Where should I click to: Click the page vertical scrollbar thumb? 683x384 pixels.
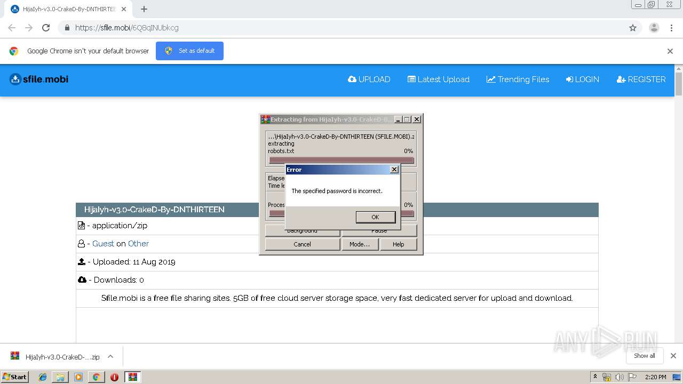679,84
